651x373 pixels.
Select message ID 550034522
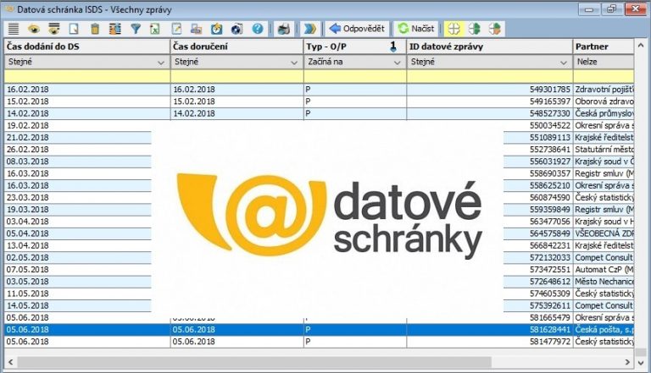click(x=550, y=125)
